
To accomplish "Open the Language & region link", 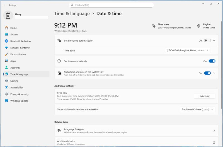I will point(136,131).
